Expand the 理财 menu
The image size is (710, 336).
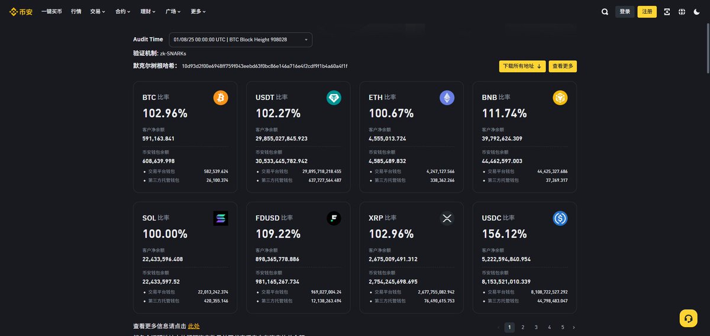tap(148, 11)
